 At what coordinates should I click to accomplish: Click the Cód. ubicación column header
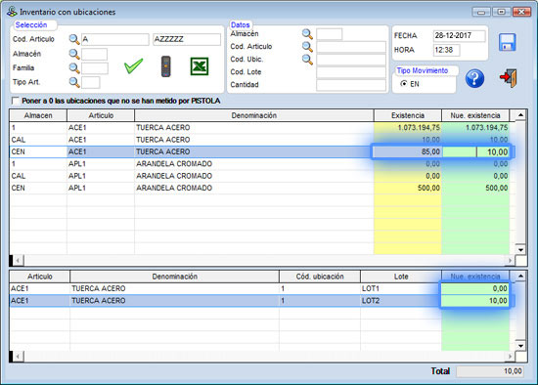[320, 277]
